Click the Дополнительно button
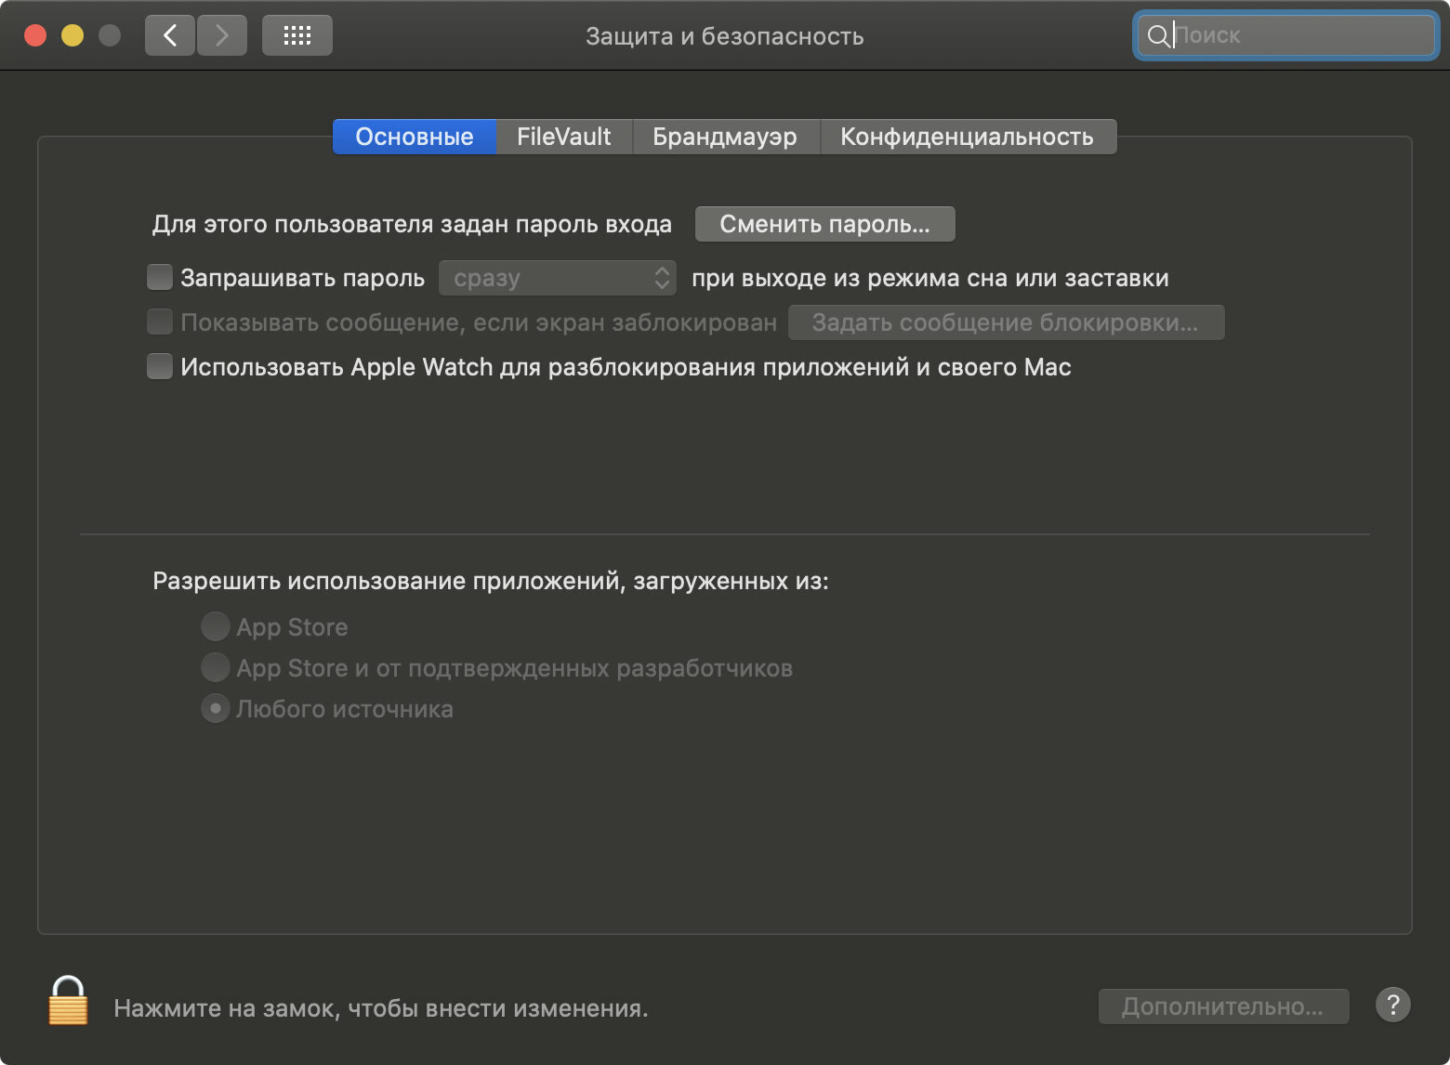The height and width of the screenshot is (1065, 1450). click(1223, 1006)
